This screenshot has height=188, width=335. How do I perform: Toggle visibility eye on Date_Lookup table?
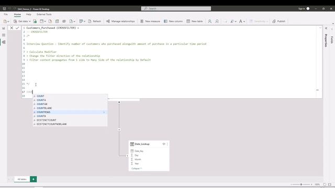pos(164,144)
